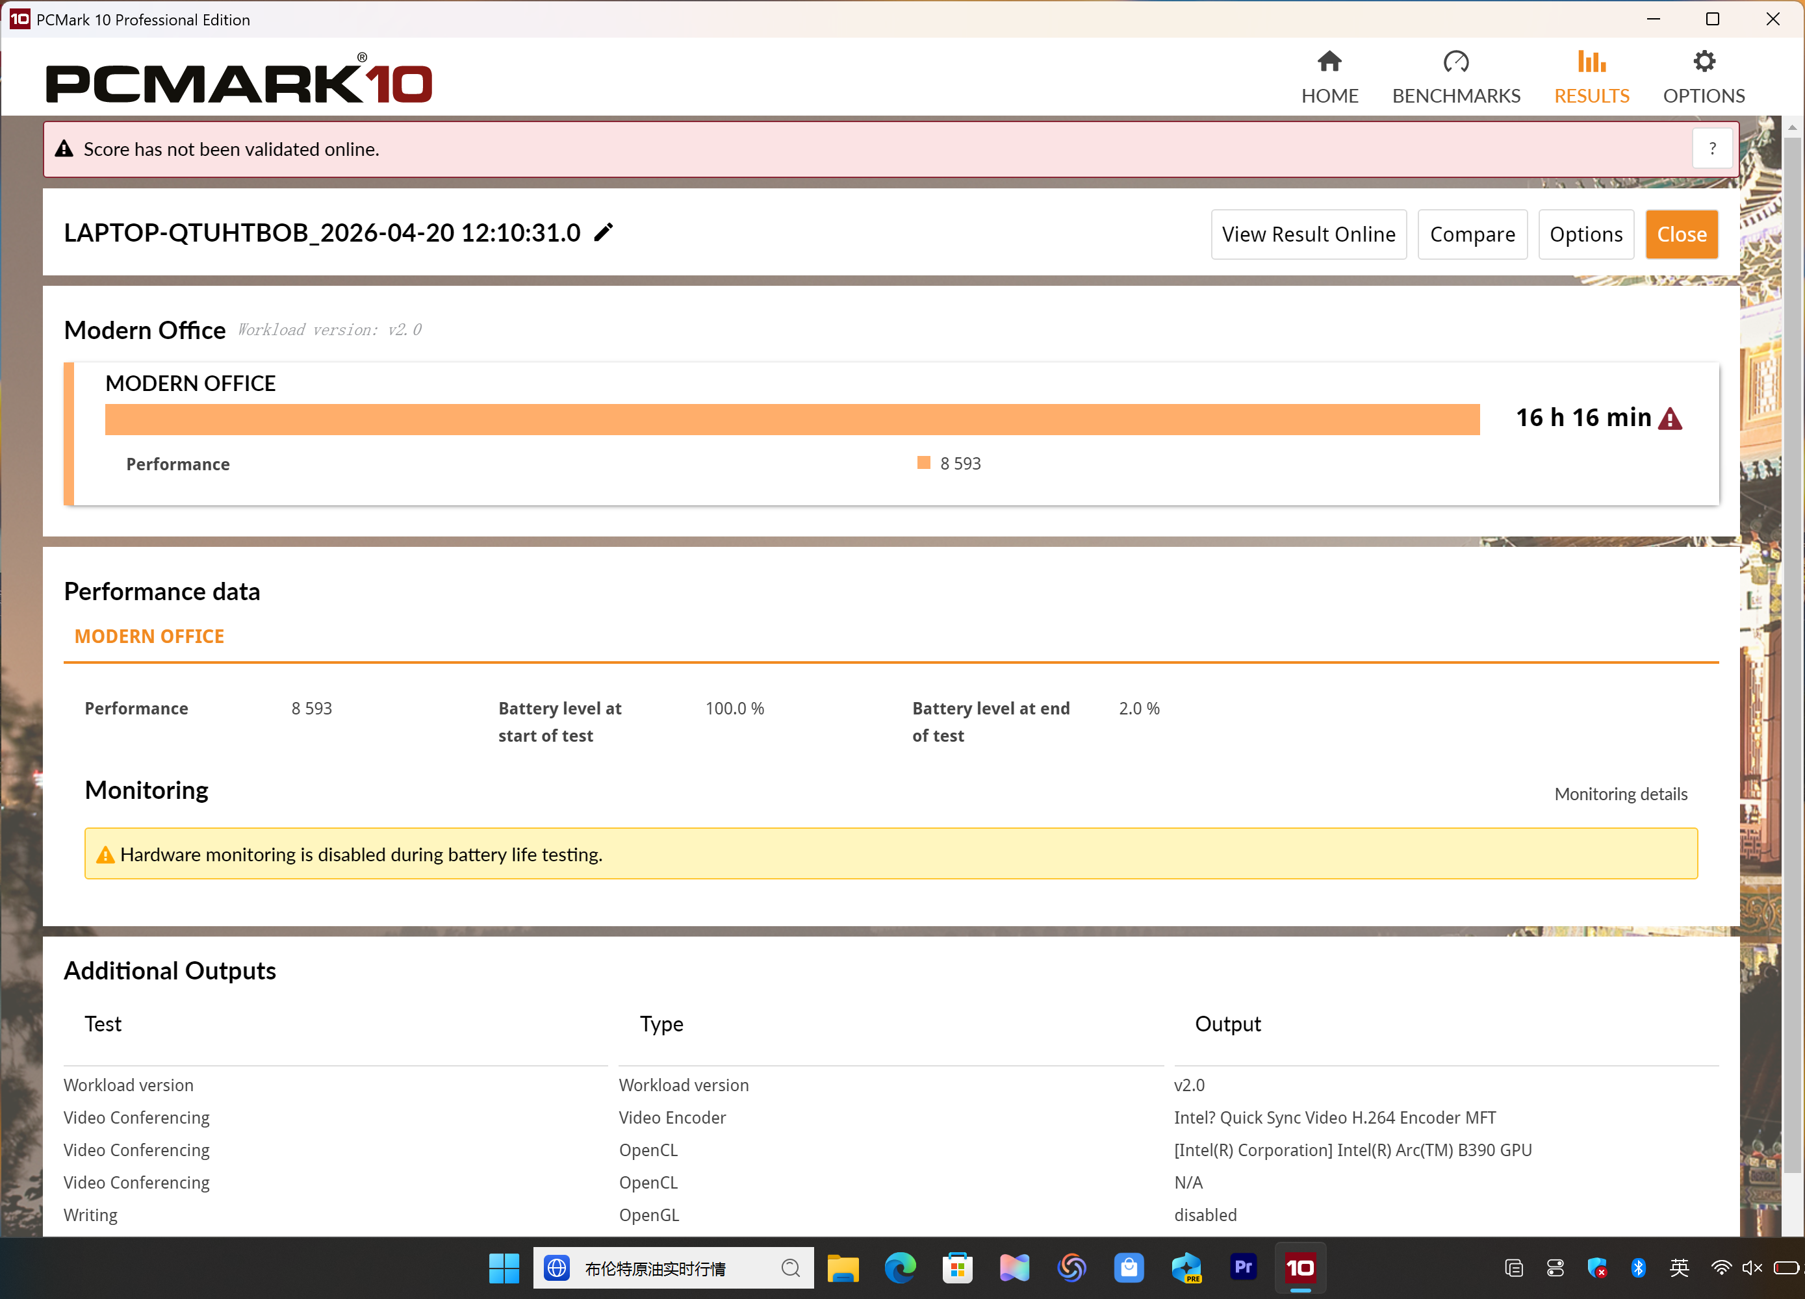Image resolution: width=1805 pixels, height=1299 pixels.
Task: Switch to the RESULTS tab
Action: [x=1592, y=78]
